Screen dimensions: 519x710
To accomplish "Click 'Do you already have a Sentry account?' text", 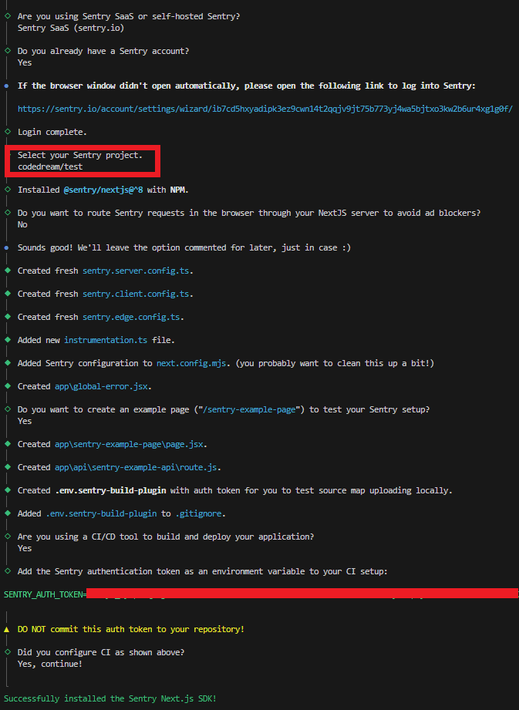I will 103,51.
